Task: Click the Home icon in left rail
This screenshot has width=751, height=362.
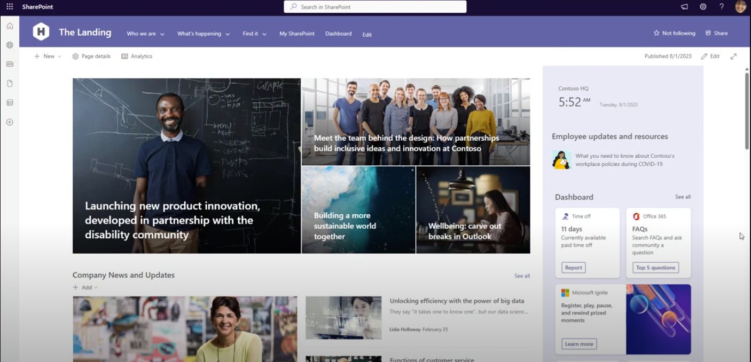Action: pyautogui.click(x=10, y=26)
